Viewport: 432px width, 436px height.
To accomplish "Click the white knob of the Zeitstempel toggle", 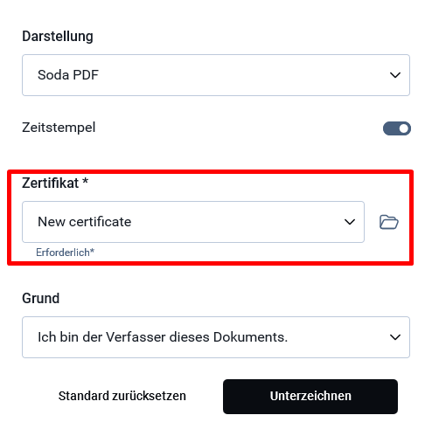I will click(x=404, y=128).
